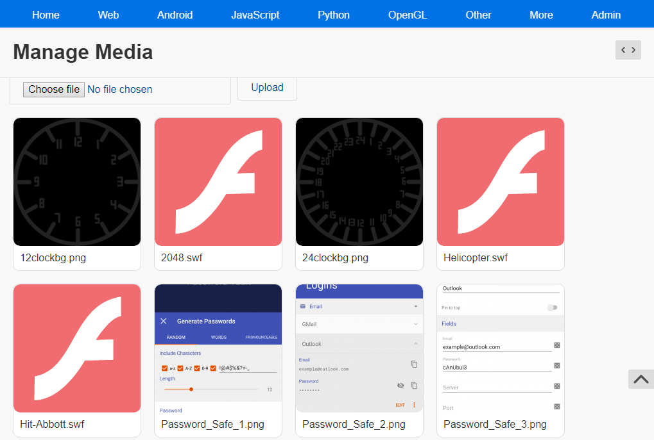Click the Upload button

268,87
